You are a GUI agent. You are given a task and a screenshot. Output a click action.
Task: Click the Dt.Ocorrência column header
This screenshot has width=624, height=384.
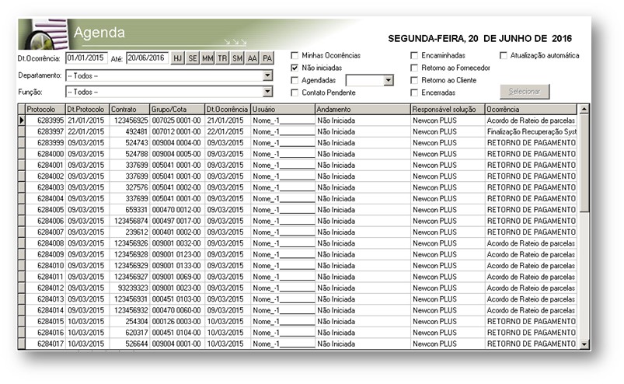[x=228, y=109]
